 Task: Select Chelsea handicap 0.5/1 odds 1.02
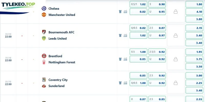(138, 4)
